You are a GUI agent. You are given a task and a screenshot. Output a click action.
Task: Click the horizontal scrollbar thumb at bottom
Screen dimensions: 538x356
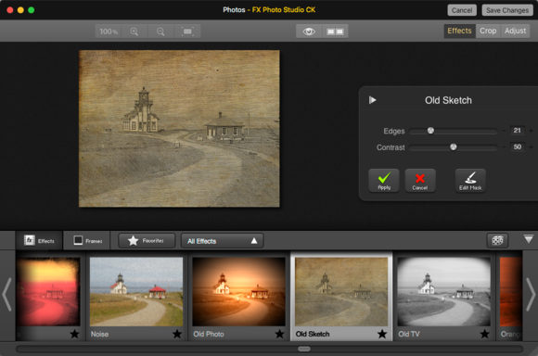(x=304, y=350)
